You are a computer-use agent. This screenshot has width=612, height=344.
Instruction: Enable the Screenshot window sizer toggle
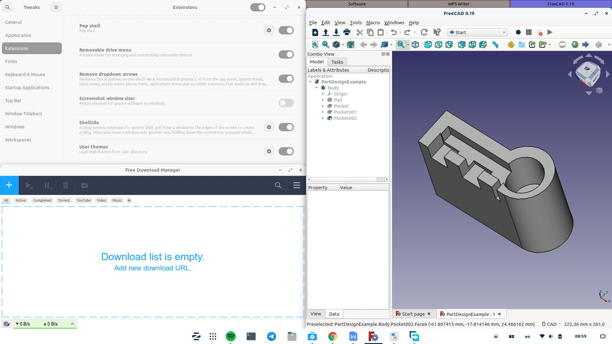[x=286, y=103]
